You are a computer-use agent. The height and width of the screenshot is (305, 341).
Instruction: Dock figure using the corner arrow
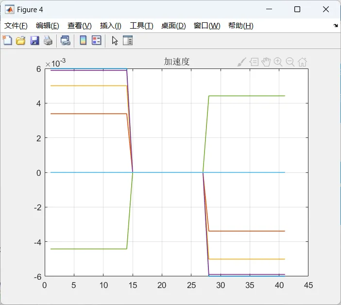coord(335,26)
